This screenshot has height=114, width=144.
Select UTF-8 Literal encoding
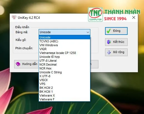[x=64, y=61]
